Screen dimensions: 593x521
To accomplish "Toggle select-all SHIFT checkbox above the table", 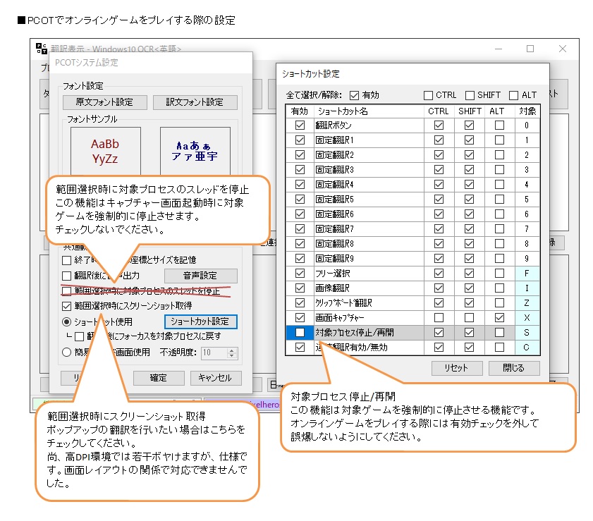I will click(x=470, y=95).
